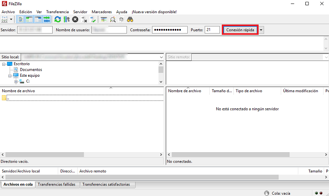Open the Sitio local path dropdown
The image size is (329, 196).
click(161, 57)
